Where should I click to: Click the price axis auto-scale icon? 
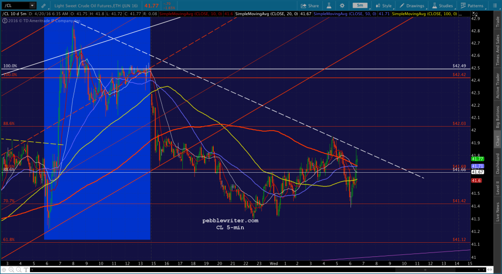tap(476, 14)
